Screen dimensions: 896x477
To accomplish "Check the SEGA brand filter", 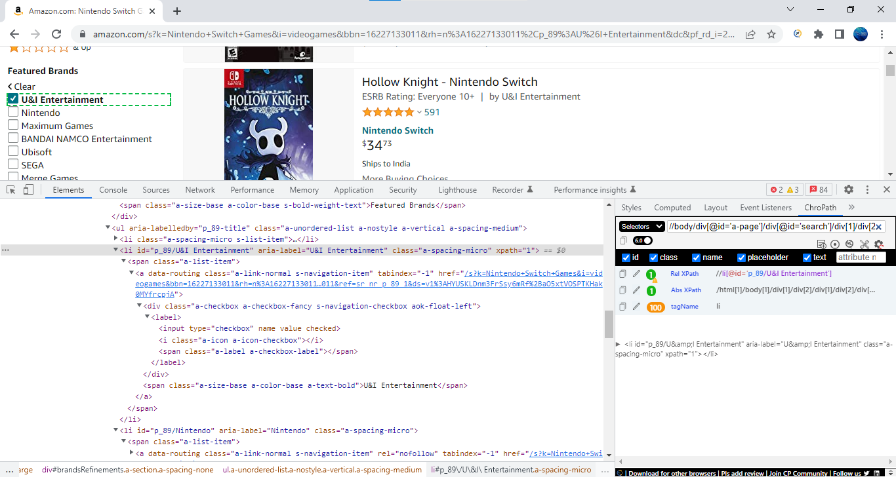I will pos(12,164).
